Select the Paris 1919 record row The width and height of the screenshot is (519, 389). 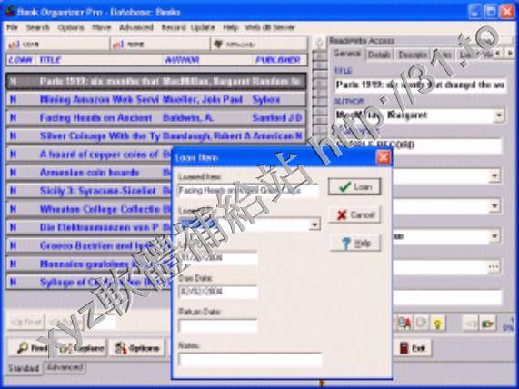click(x=156, y=82)
